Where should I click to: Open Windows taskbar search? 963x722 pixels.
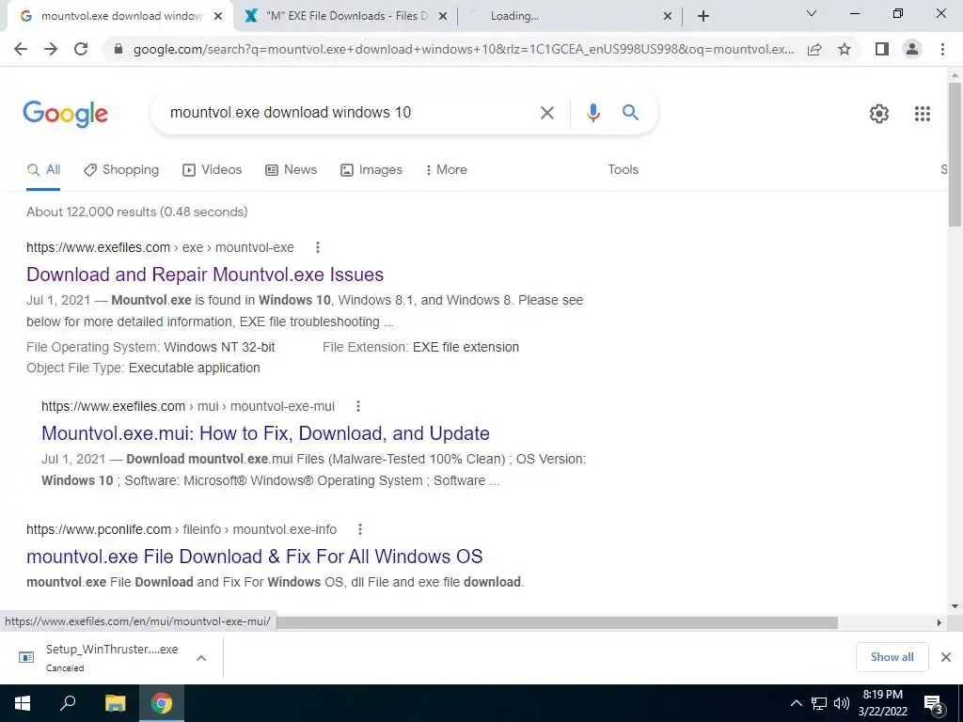coord(68,703)
